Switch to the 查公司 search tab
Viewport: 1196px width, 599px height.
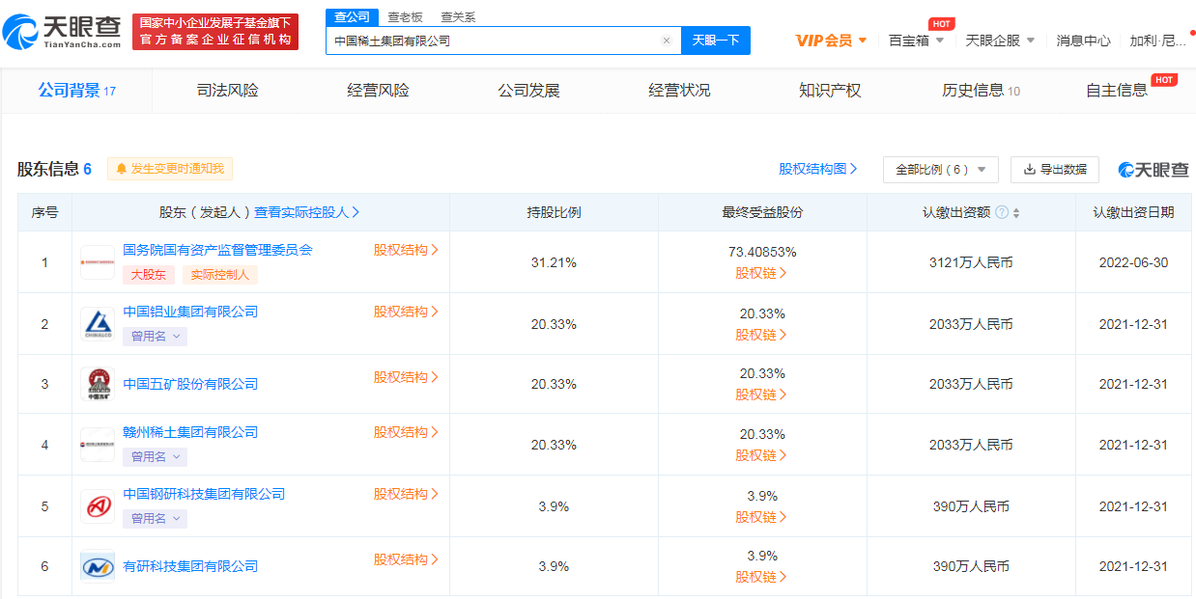(x=352, y=17)
